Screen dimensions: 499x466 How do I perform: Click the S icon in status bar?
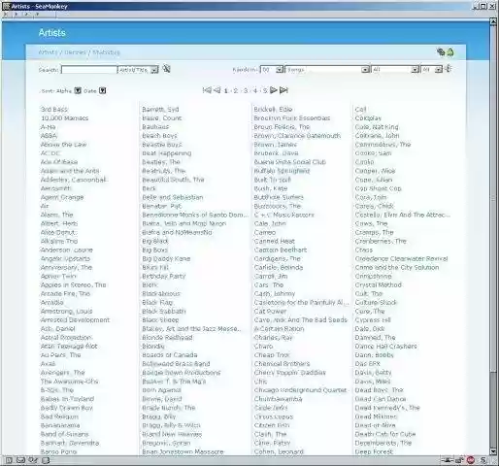coord(482,460)
